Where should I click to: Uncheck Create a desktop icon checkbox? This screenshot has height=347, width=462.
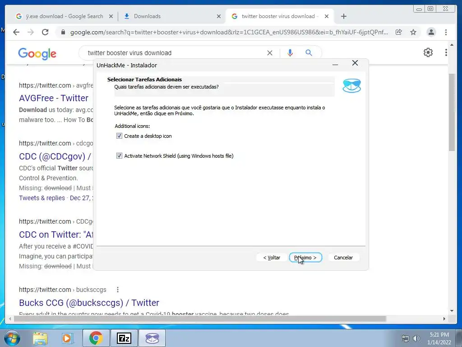pyautogui.click(x=119, y=136)
